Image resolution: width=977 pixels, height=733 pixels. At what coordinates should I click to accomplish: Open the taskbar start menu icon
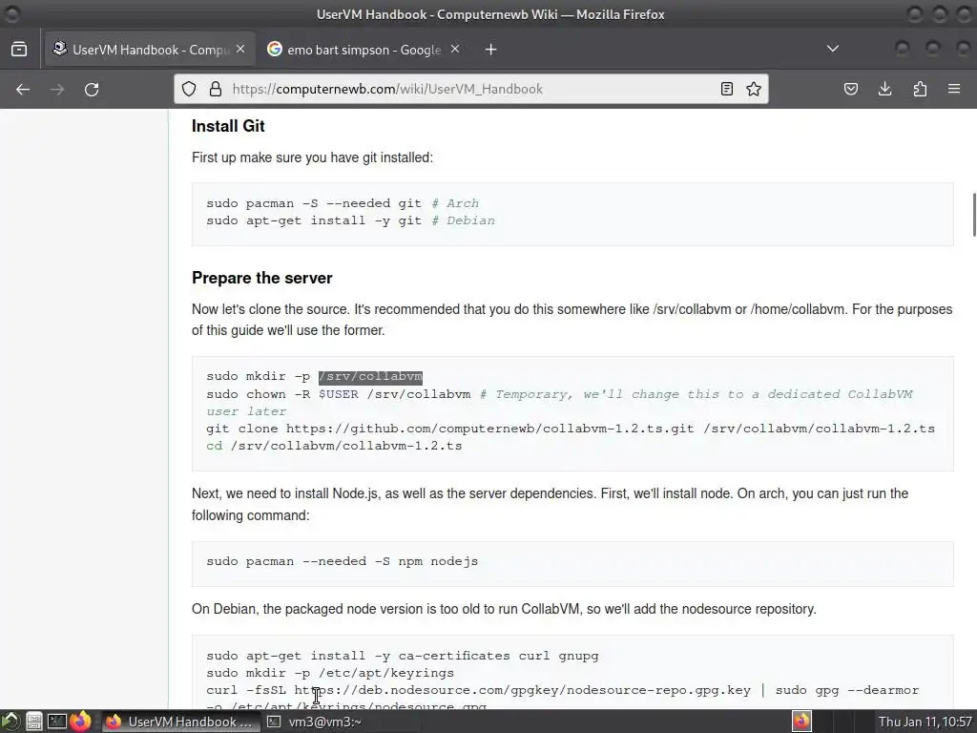pos(10,722)
